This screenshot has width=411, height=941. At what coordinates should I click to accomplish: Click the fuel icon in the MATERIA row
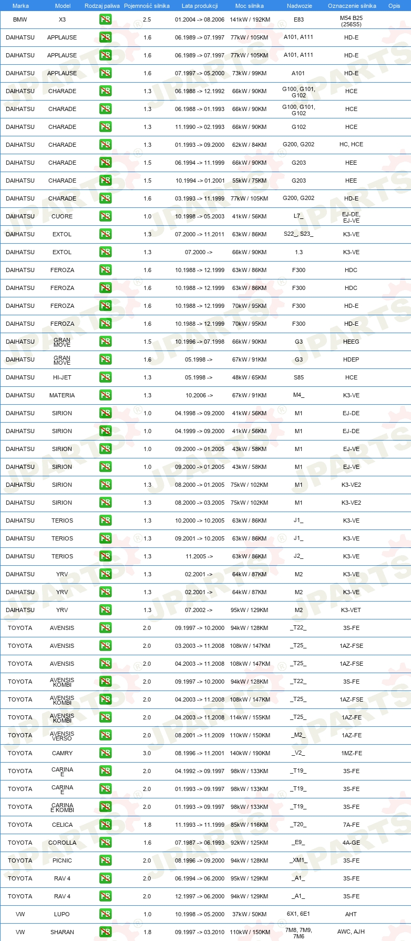pyautogui.click(x=105, y=395)
